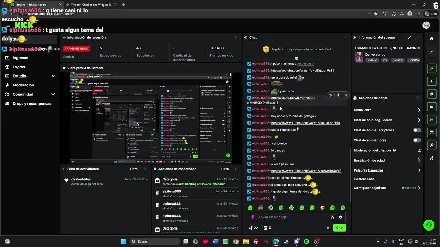This screenshot has height=247, width=440.
Task: Open FileZilla from the taskbar
Action: pyautogui.click(x=256, y=242)
